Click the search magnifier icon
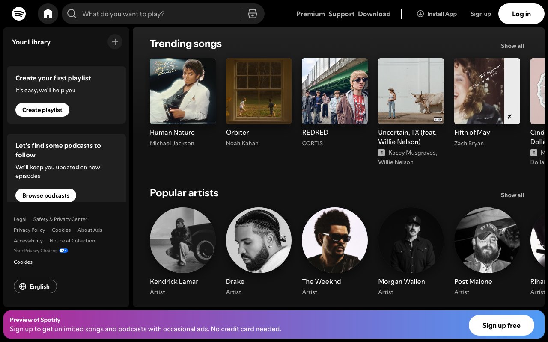The image size is (548, 342). (x=72, y=14)
